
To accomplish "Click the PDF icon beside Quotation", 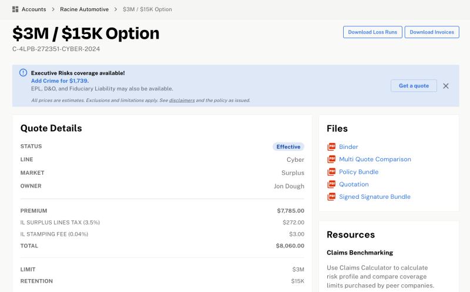I will (331, 184).
